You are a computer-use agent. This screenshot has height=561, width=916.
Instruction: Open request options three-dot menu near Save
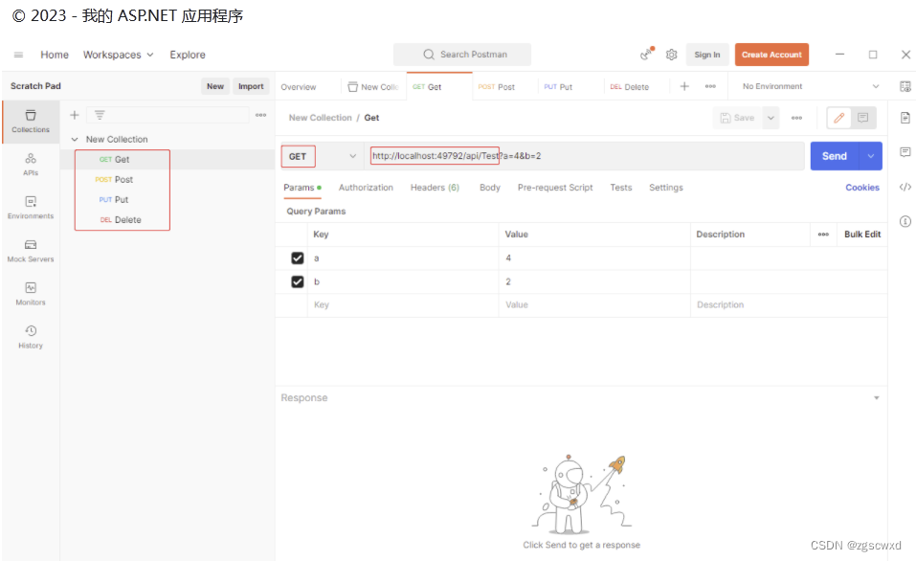[x=796, y=118]
